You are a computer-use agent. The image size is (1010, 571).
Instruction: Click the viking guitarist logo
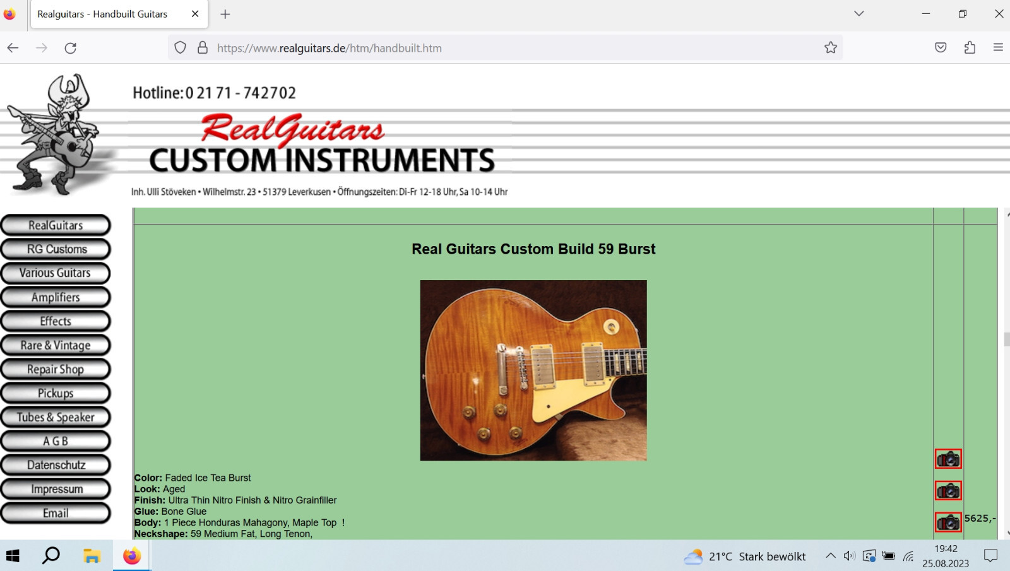pos(57,134)
